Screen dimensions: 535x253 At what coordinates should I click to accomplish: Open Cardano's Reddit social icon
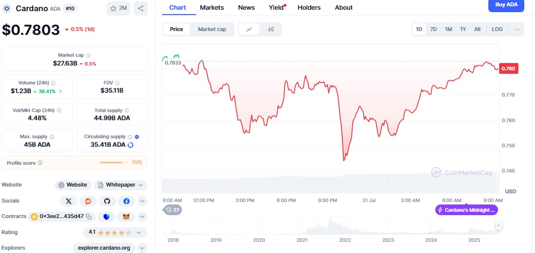click(x=88, y=201)
